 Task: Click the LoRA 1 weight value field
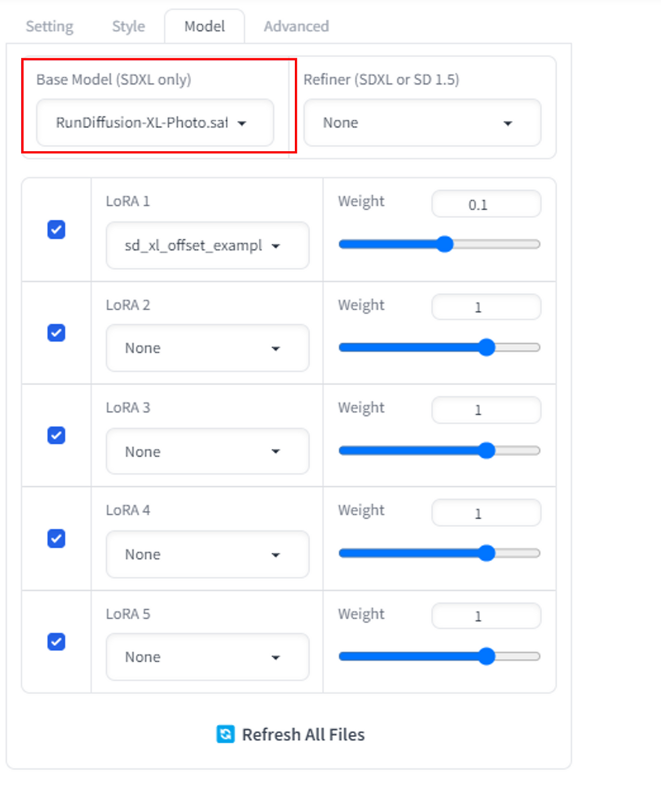click(x=486, y=204)
